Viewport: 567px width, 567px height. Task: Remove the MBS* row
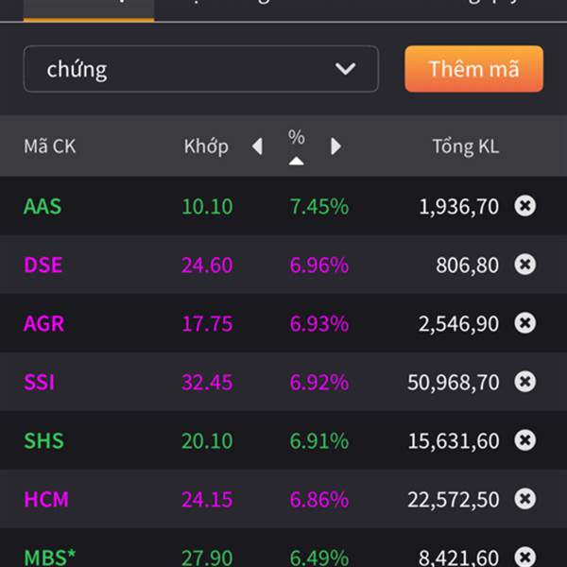(x=524, y=557)
